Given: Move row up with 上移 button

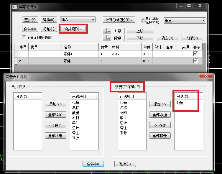Looking at the screenshot, I should 140,31.
